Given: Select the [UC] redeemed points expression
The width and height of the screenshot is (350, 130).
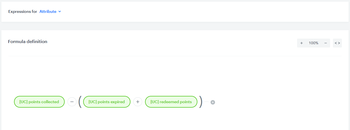Looking at the screenshot, I should click(x=171, y=102).
